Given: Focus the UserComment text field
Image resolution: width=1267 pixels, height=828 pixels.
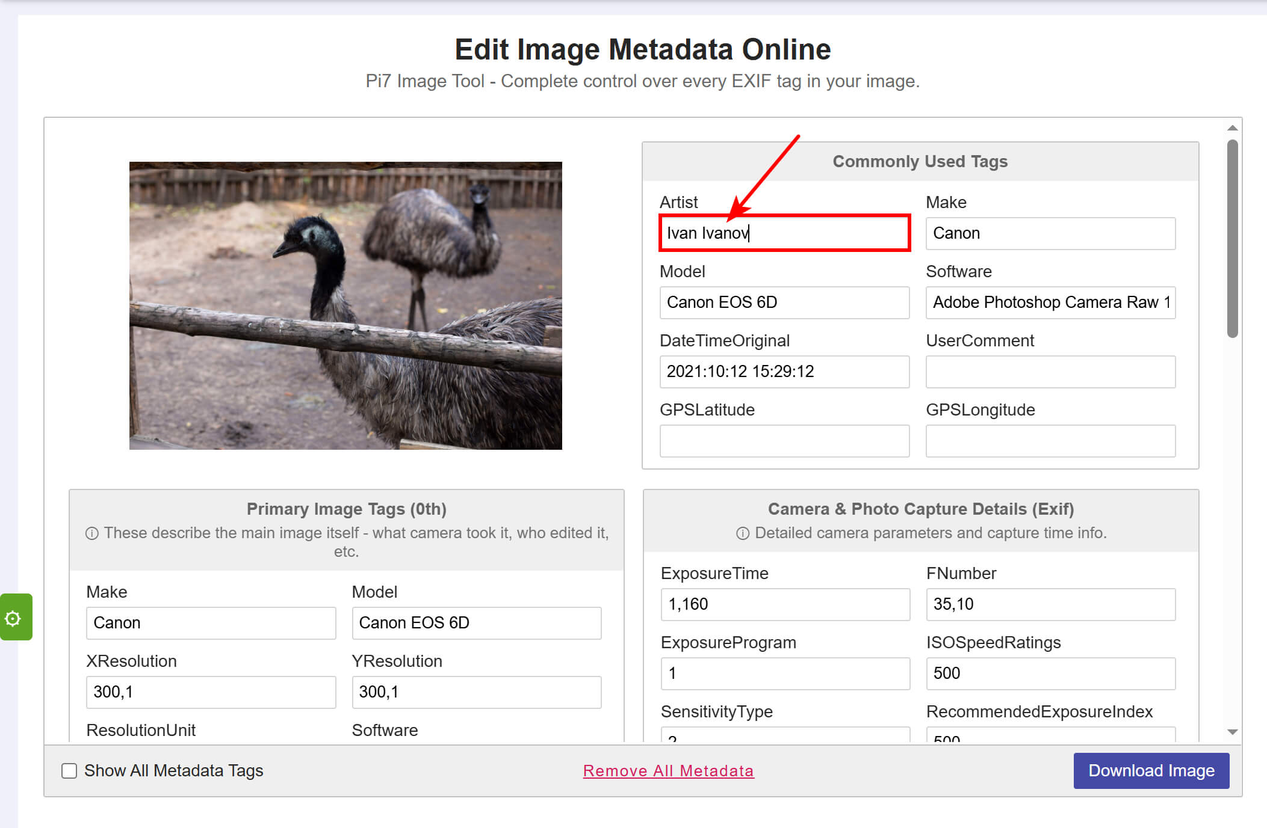Looking at the screenshot, I should [x=1050, y=372].
